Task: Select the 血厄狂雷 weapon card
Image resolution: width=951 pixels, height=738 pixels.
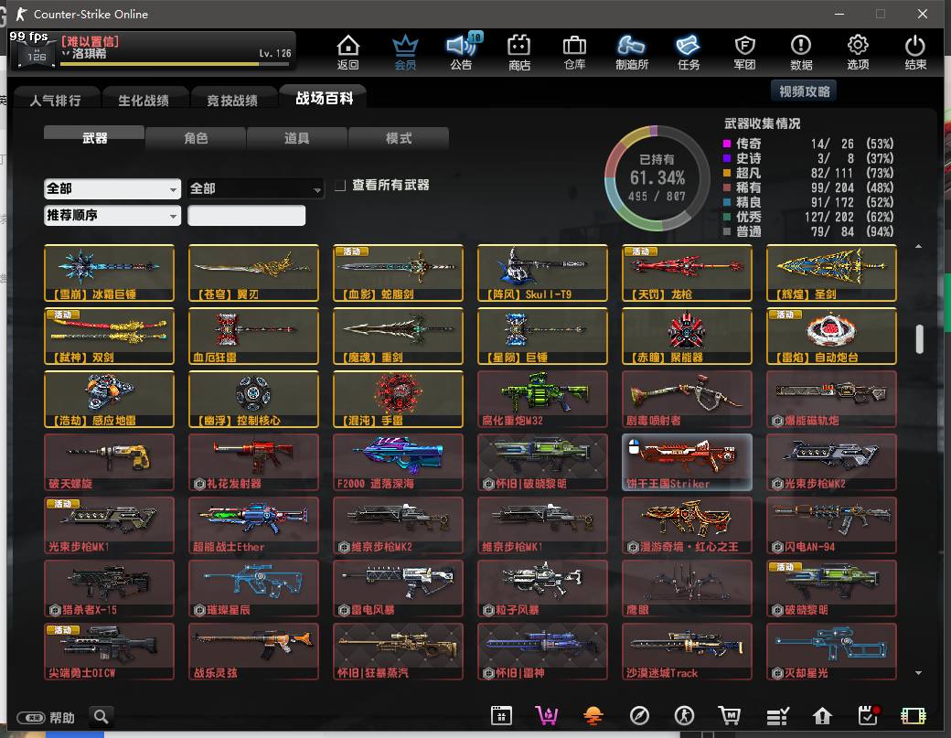Action: click(253, 336)
